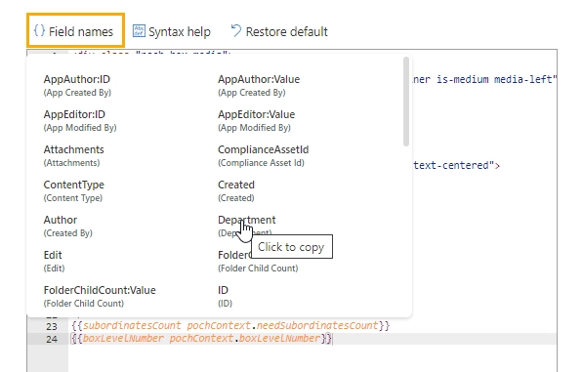Restore default template
This screenshot has width=583, height=372.
click(x=279, y=31)
